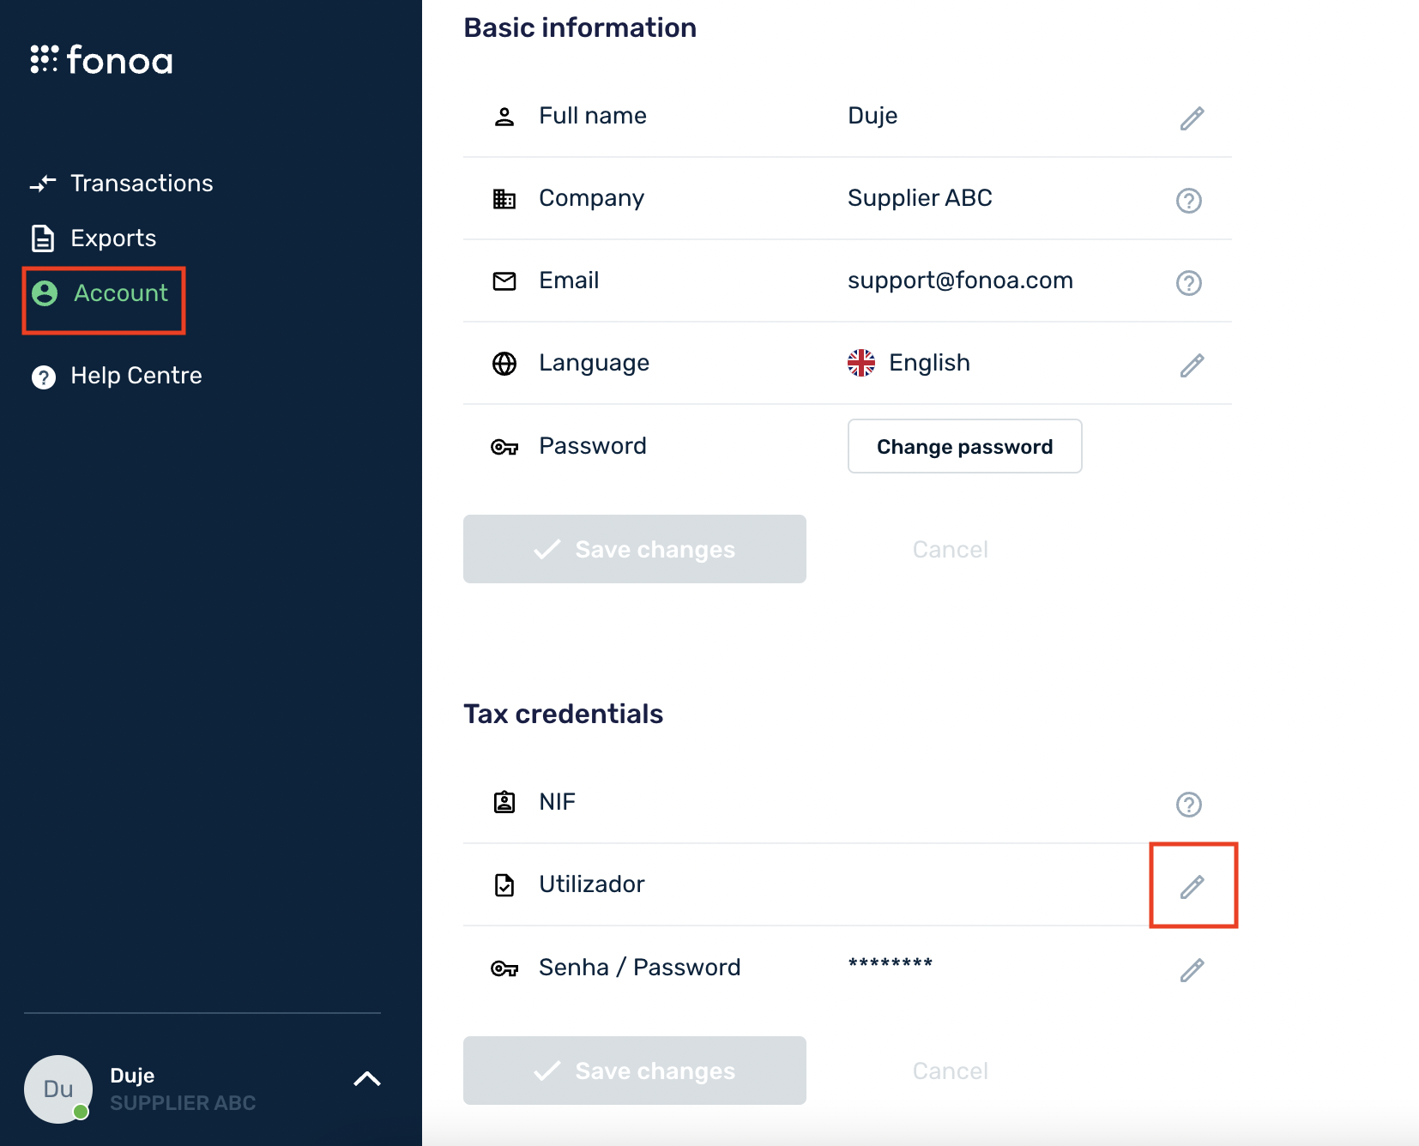The height and width of the screenshot is (1146, 1419).
Task: Click the help icon in NIF row
Action: pyautogui.click(x=1188, y=804)
